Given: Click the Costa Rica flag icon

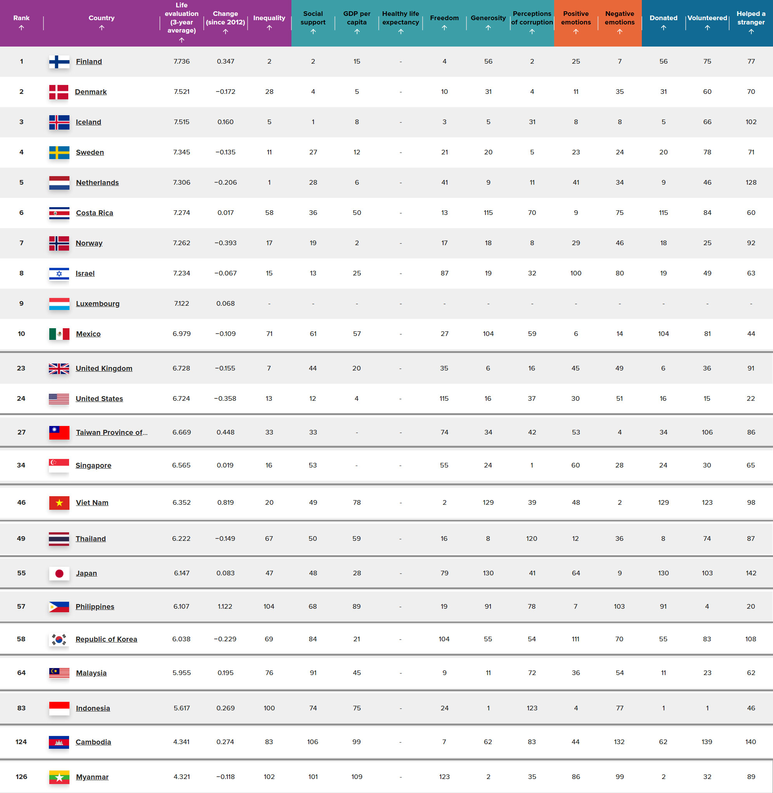Looking at the screenshot, I should pos(59,213).
